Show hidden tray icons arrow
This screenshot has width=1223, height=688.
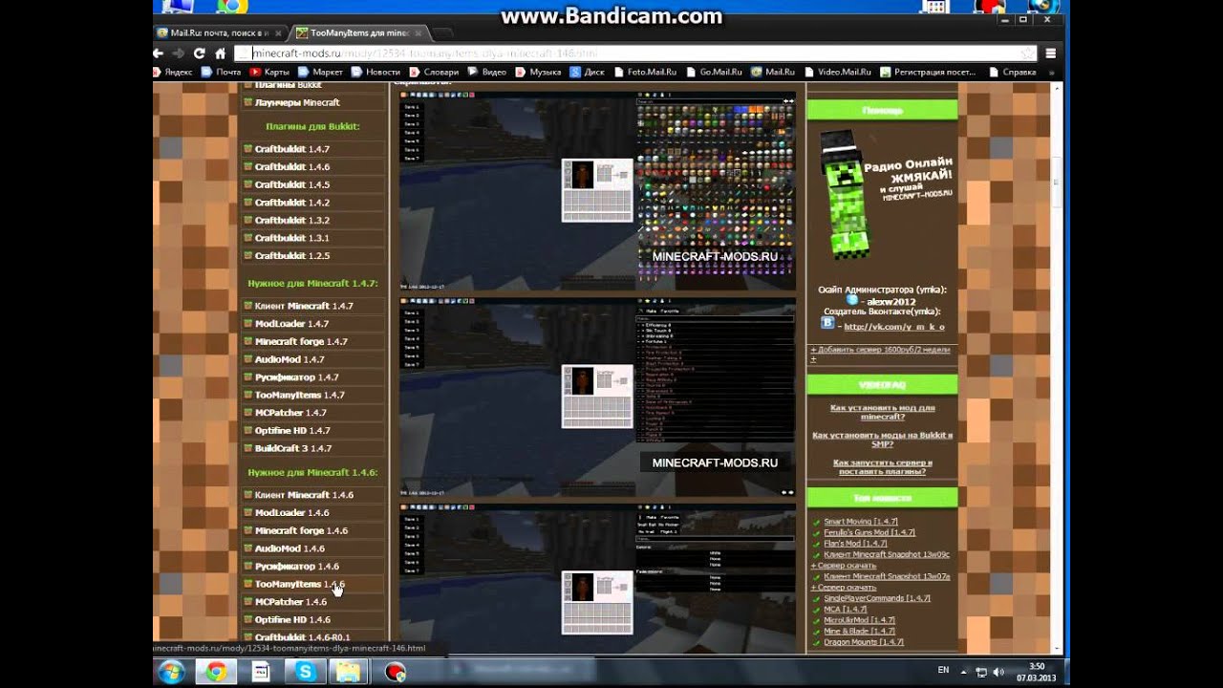pyautogui.click(x=963, y=672)
